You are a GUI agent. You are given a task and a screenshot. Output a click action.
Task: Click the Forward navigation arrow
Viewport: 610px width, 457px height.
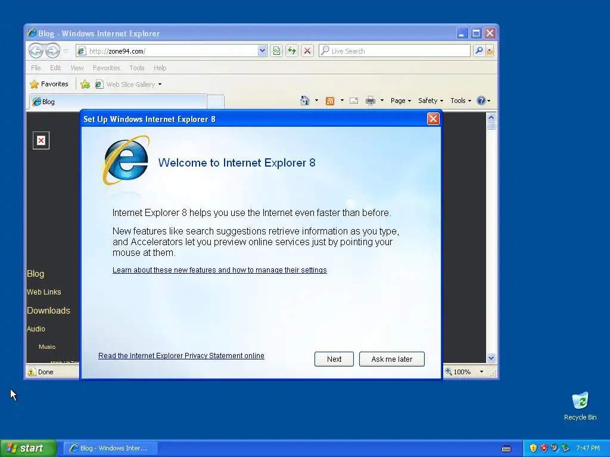click(52, 51)
